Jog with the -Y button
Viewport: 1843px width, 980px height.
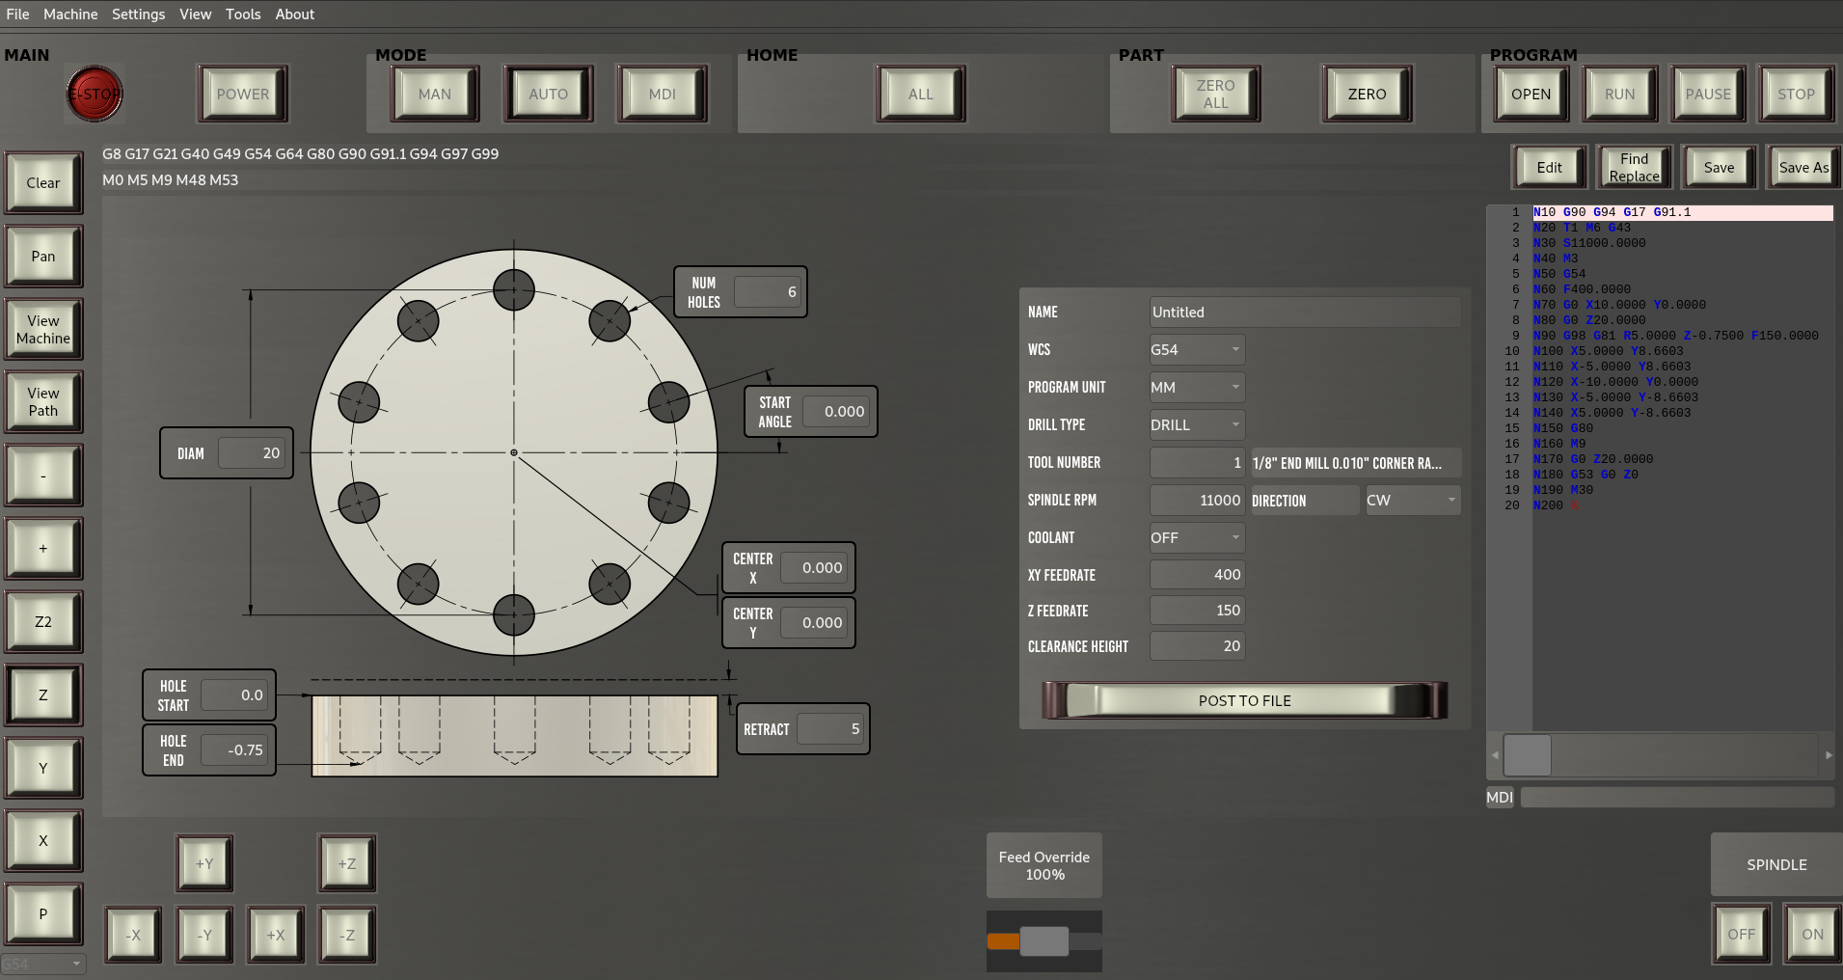tap(204, 935)
